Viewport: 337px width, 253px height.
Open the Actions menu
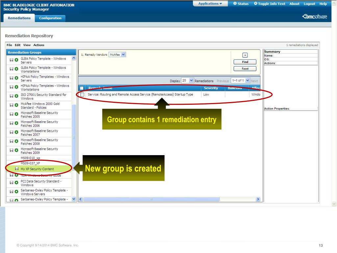[39, 45]
